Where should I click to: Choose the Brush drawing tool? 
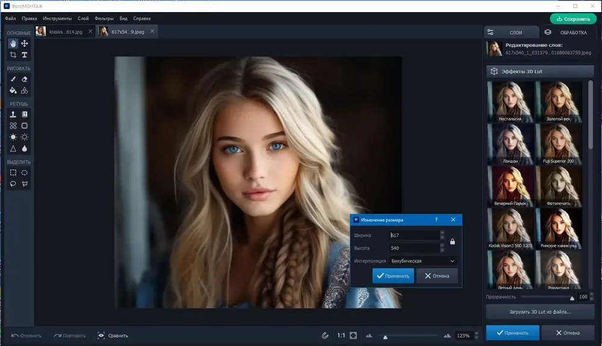(13, 79)
